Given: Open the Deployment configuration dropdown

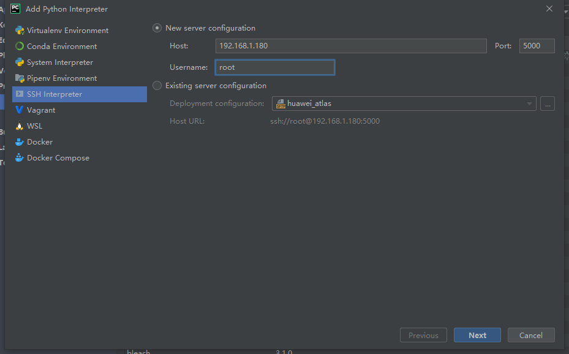Looking at the screenshot, I should [x=404, y=104].
